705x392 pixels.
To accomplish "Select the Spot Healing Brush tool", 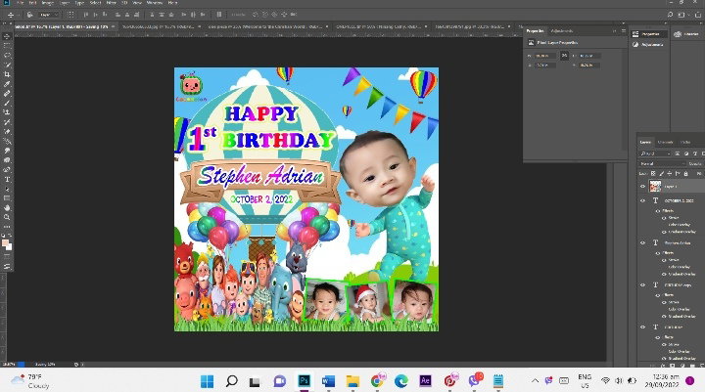I will (x=7, y=94).
